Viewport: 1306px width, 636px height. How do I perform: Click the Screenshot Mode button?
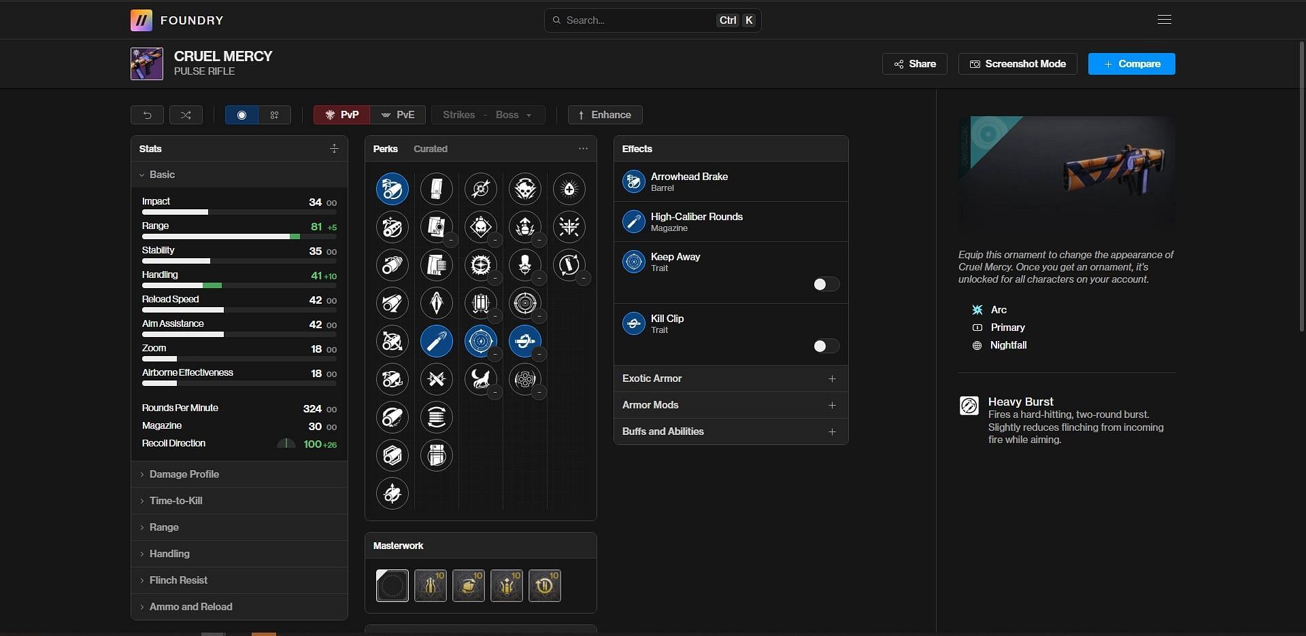(1018, 64)
